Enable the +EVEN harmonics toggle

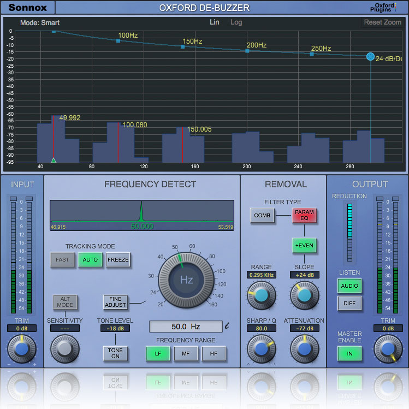click(304, 245)
